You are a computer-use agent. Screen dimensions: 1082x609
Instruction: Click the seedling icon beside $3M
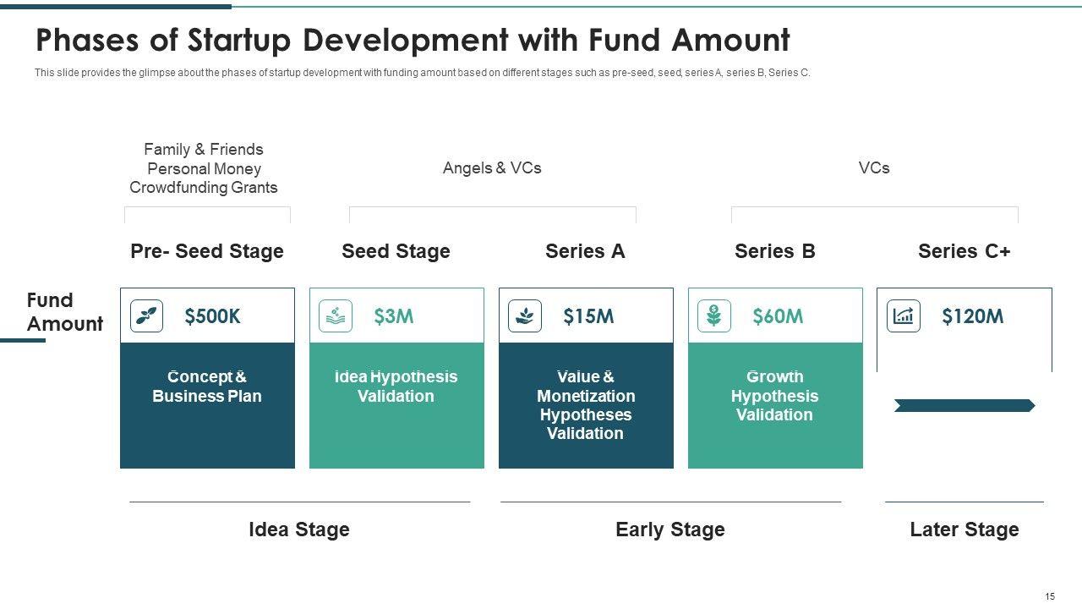[x=336, y=316]
